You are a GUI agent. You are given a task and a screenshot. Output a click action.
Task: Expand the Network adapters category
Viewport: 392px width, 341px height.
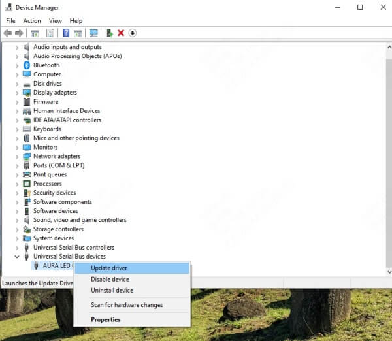point(17,157)
